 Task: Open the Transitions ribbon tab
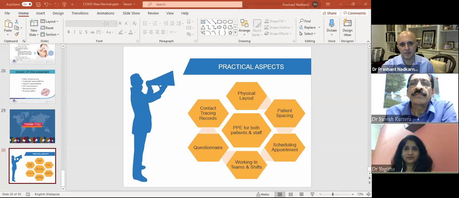tap(80, 13)
